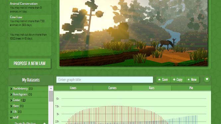Expand the Bunchgrass dataset
The height and width of the screenshot is (124, 221).
point(28,94)
